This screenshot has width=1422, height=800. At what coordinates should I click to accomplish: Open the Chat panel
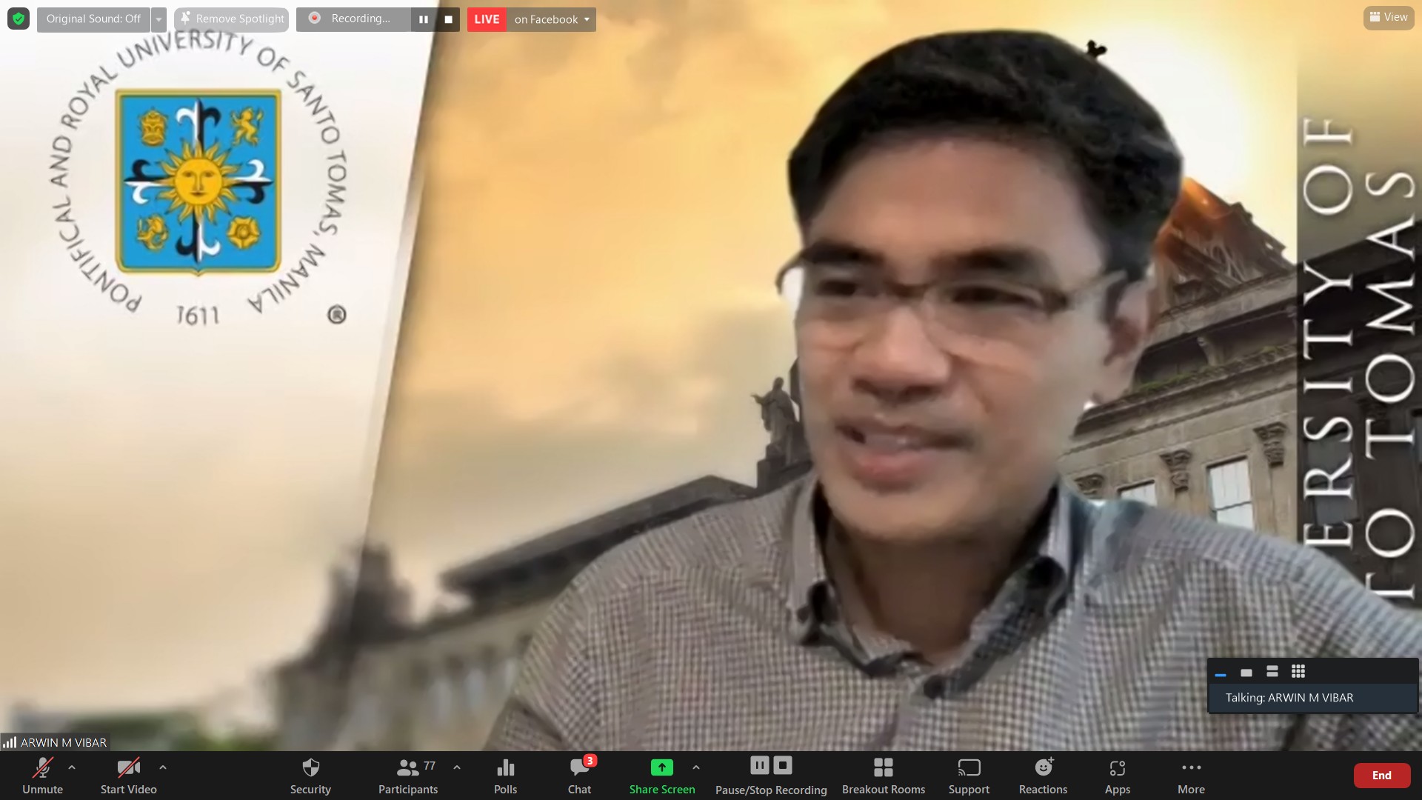(x=579, y=775)
